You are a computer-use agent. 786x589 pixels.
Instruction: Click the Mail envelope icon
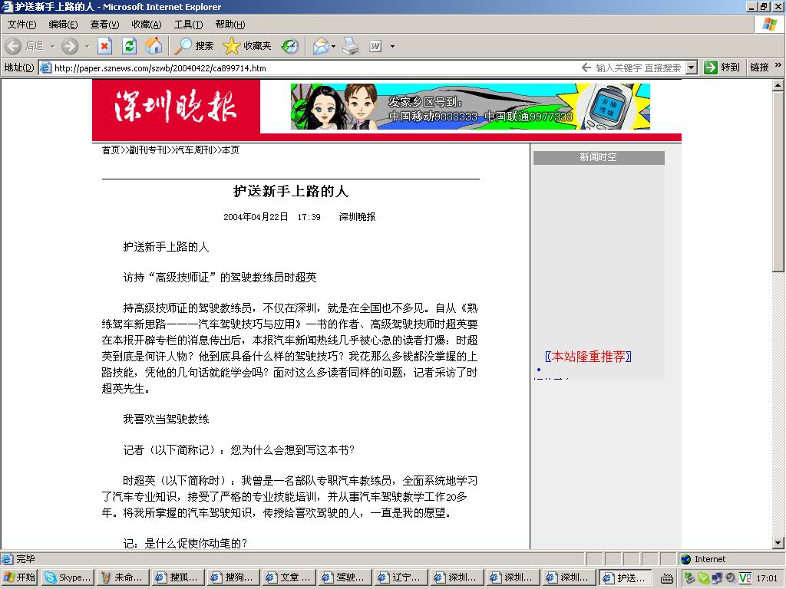point(320,46)
